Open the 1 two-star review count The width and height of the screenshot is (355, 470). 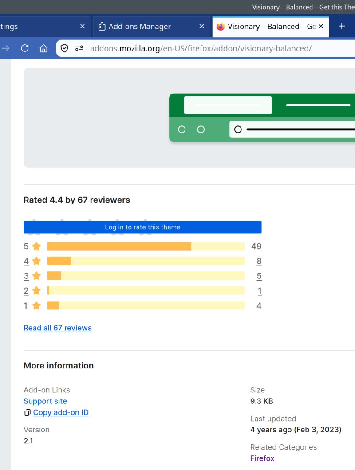click(260, 291)
